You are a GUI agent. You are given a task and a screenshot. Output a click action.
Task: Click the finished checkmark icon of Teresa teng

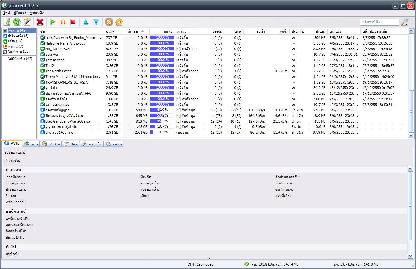pyautogui.click(x=42, y=60)
